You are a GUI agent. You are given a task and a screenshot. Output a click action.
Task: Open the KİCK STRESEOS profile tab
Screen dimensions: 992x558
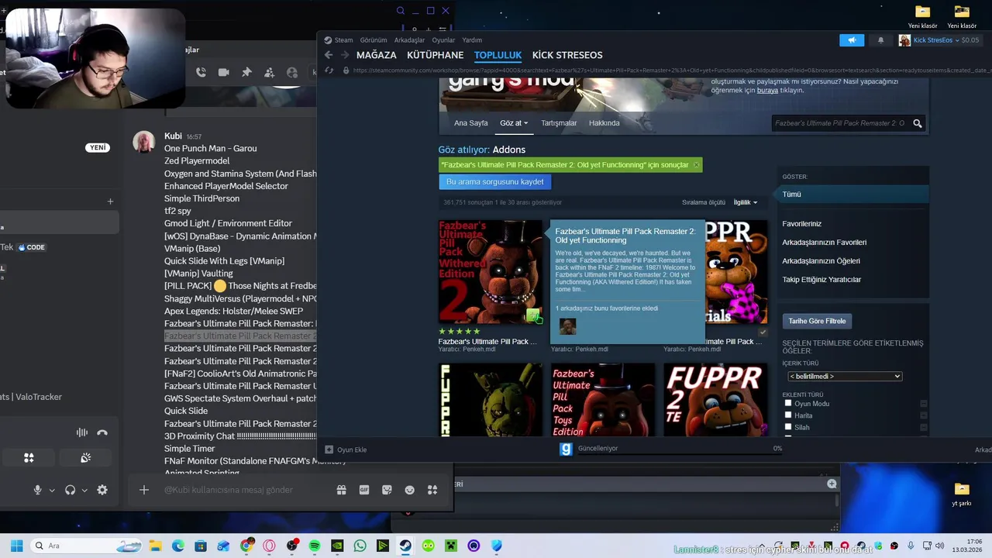pyautogui.click(x=567, y=55)
